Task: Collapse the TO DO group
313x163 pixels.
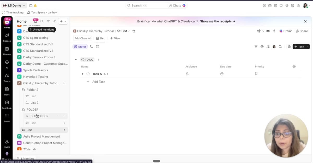Action: [x=76, y=60]
